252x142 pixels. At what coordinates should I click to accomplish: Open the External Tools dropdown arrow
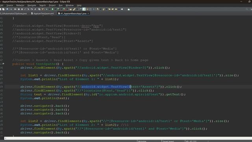[67, 9]
